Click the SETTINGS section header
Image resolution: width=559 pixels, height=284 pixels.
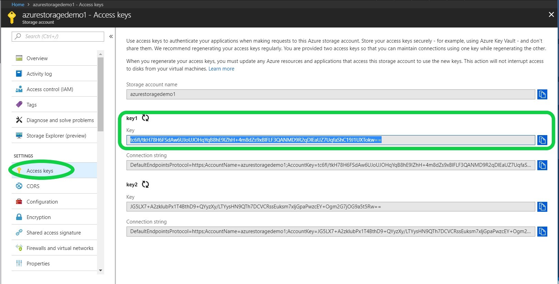[x=23, y=156]
